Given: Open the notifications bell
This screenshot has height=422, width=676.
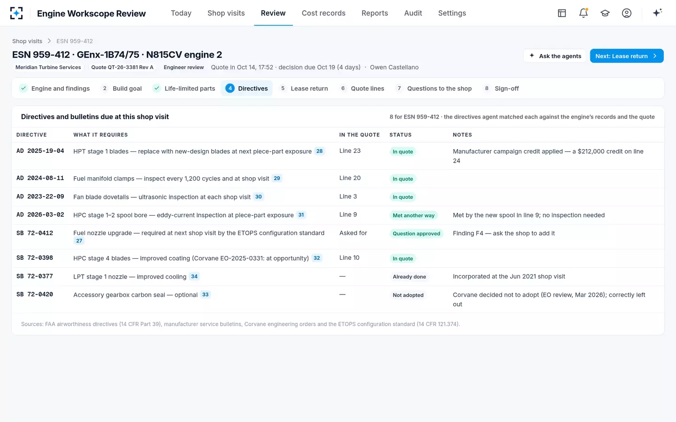Looking at the screenshot, I should [584, 13].
